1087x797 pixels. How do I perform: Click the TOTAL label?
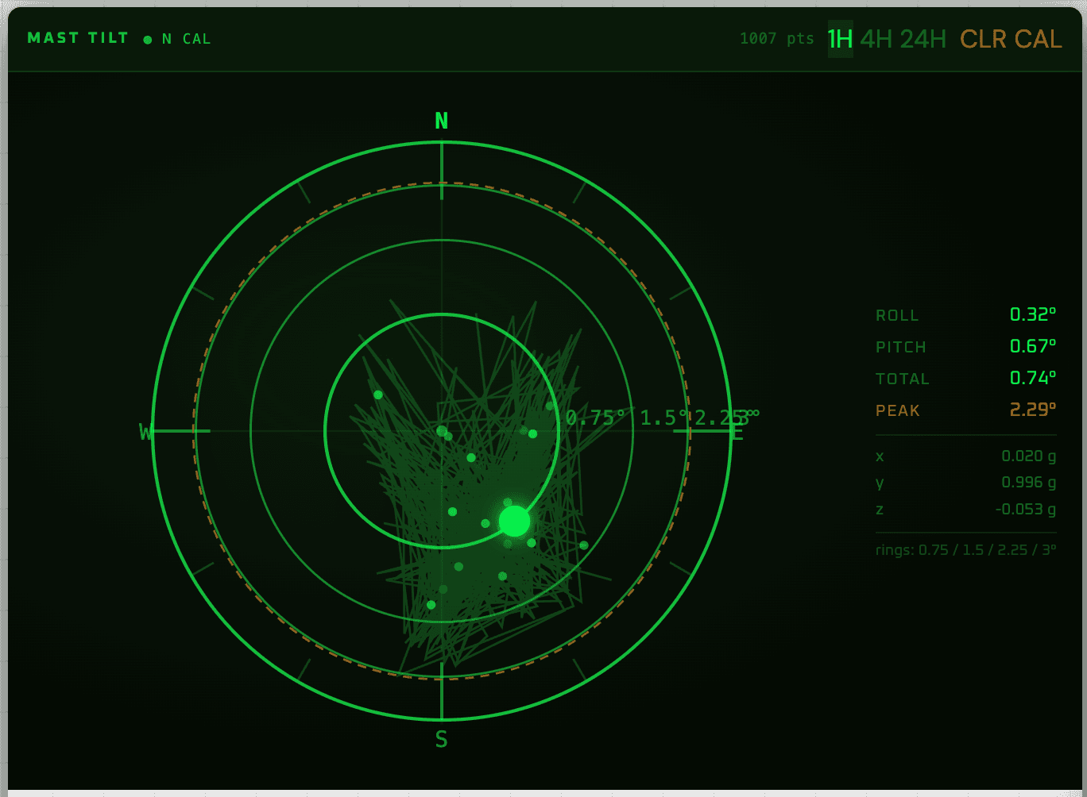click(903, 379)
